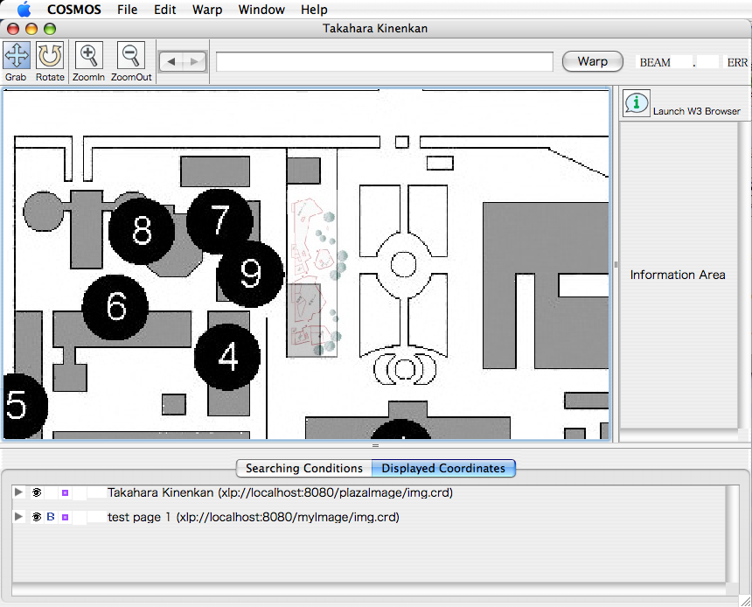Click map marker number 6

click(x=115, y=307)
